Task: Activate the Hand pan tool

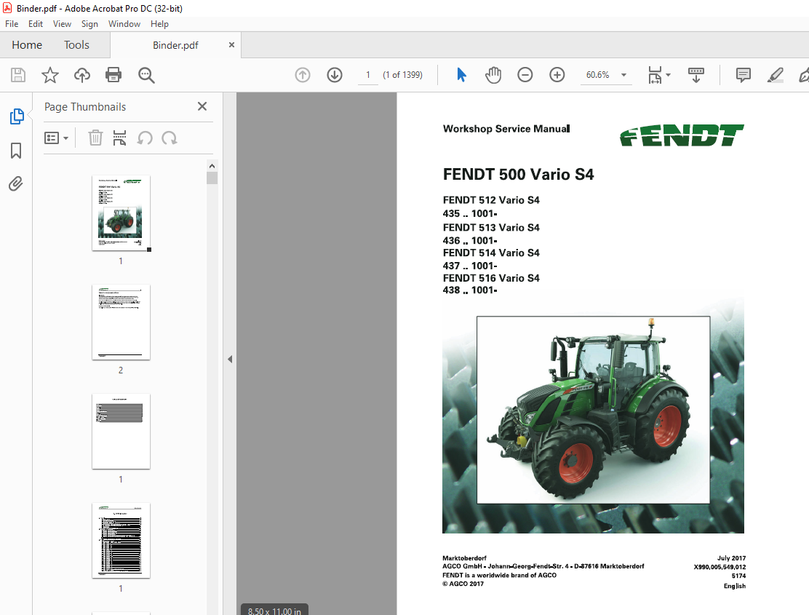Action: click(493, 75)
